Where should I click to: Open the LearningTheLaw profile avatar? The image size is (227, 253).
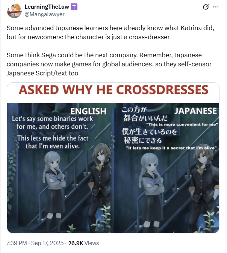pyautogui.click(x=14, y=11)
